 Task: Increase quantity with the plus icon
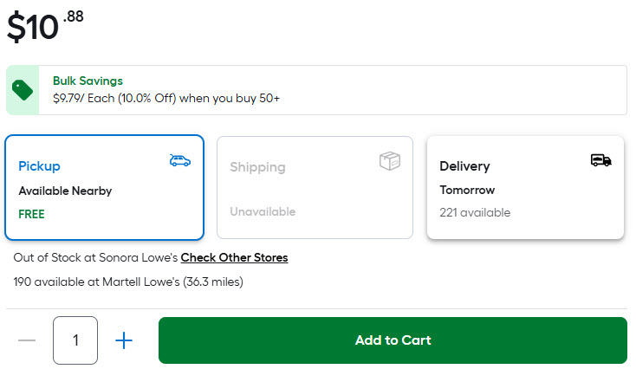click(124, 340)
